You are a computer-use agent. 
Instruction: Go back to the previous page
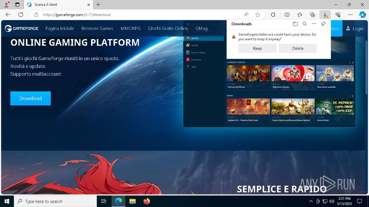coord(8,15)
